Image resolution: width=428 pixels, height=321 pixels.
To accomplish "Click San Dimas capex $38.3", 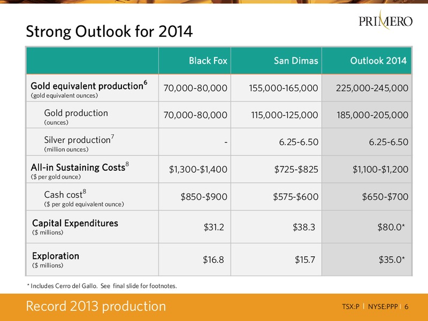I will coord(304,227).
